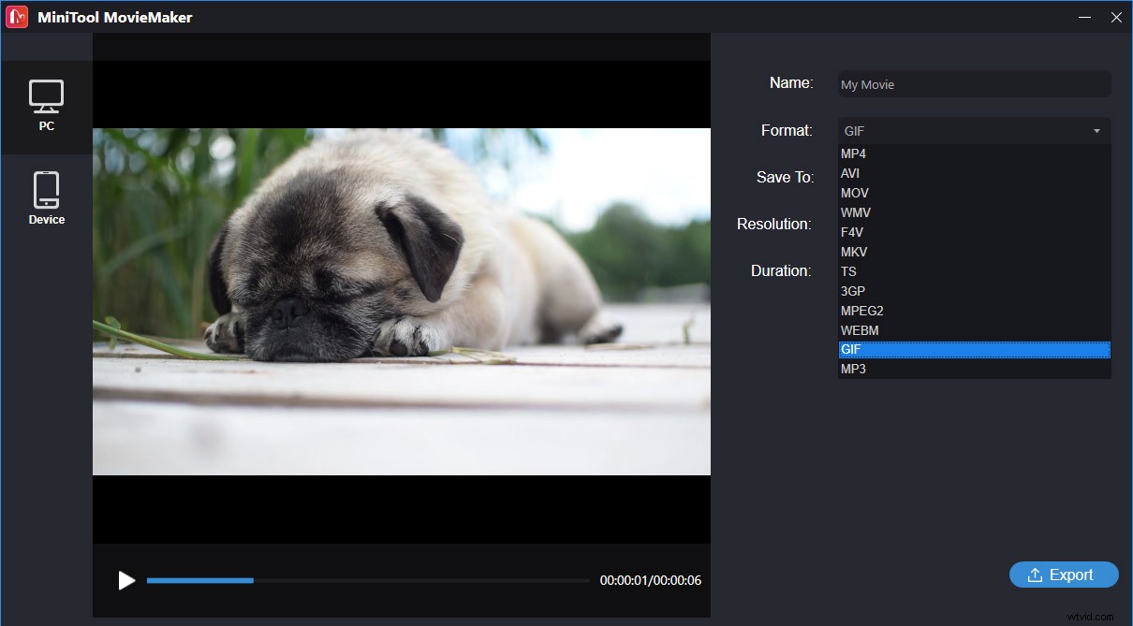
Task: Select the PC export destination icon
Action: (x=47, y=98)
